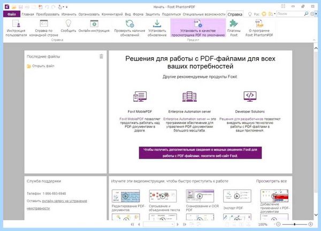Switch to the Защитить tab
Viewport: 321px width, 231px height.
click(152, 14)
